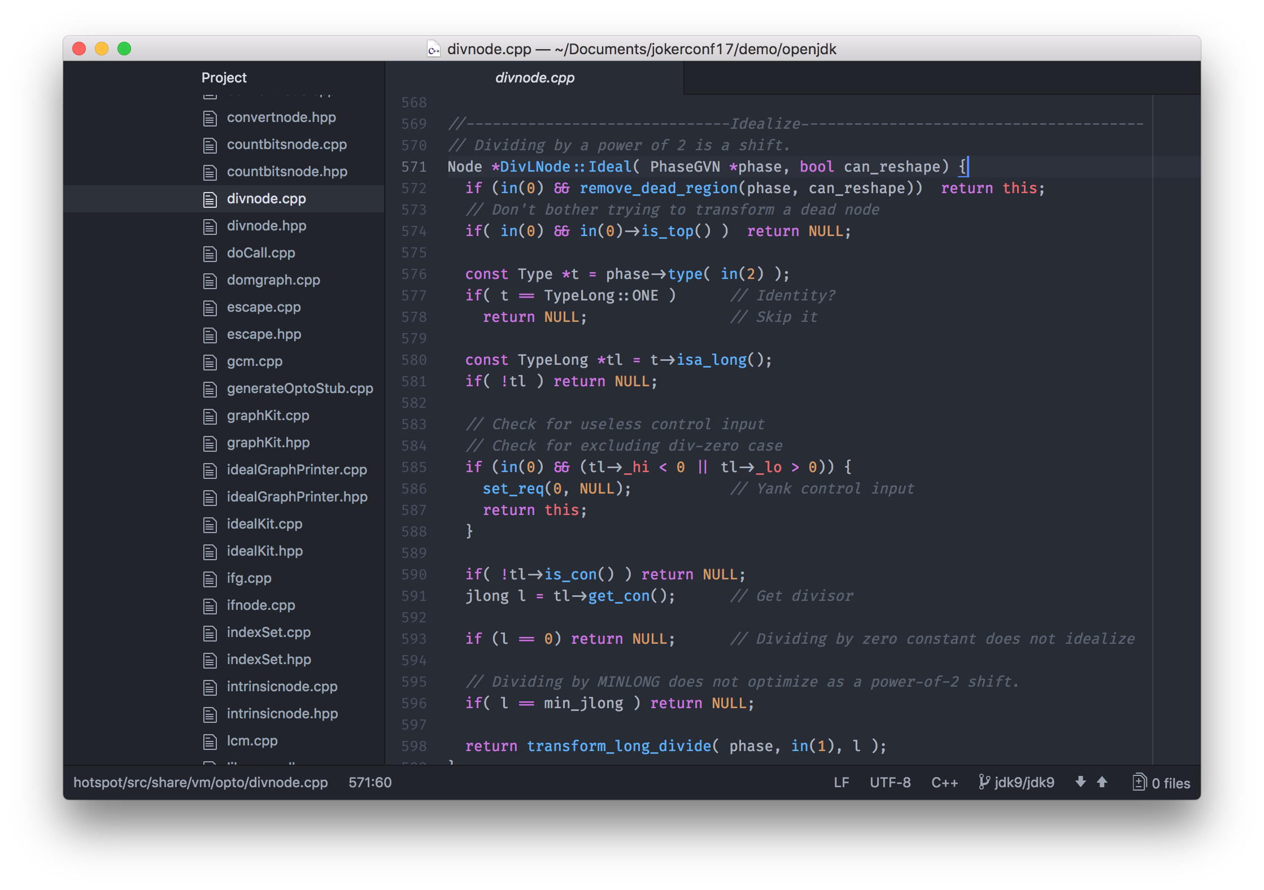The image size is (1264, 890).
Task: Open ifnode.cpp from the file list
Action: tap(261, 605)
